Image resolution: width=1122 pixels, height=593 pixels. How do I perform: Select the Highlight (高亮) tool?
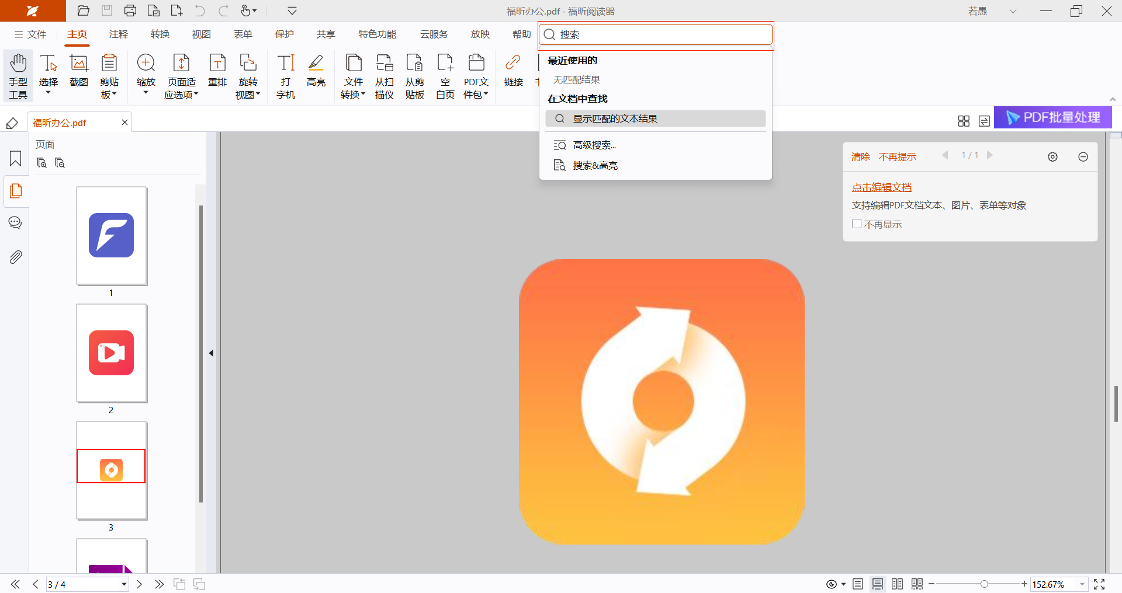tap(316, 71)
